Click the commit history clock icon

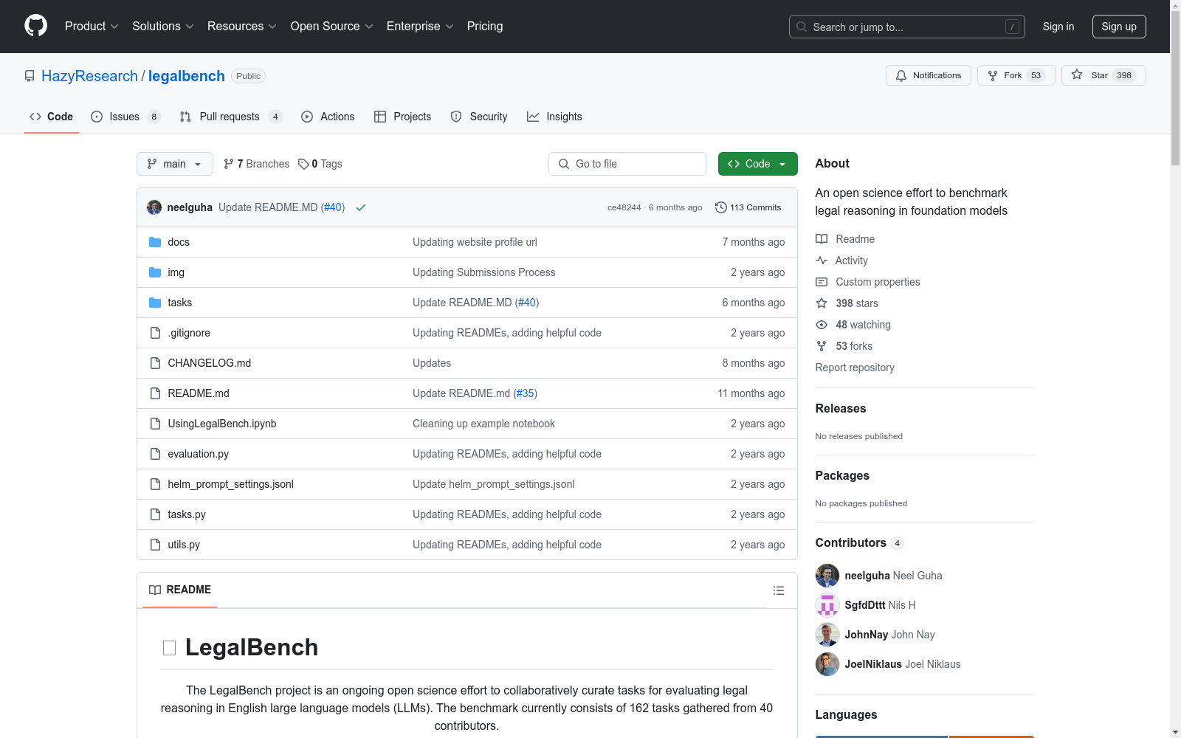[721, 207]
